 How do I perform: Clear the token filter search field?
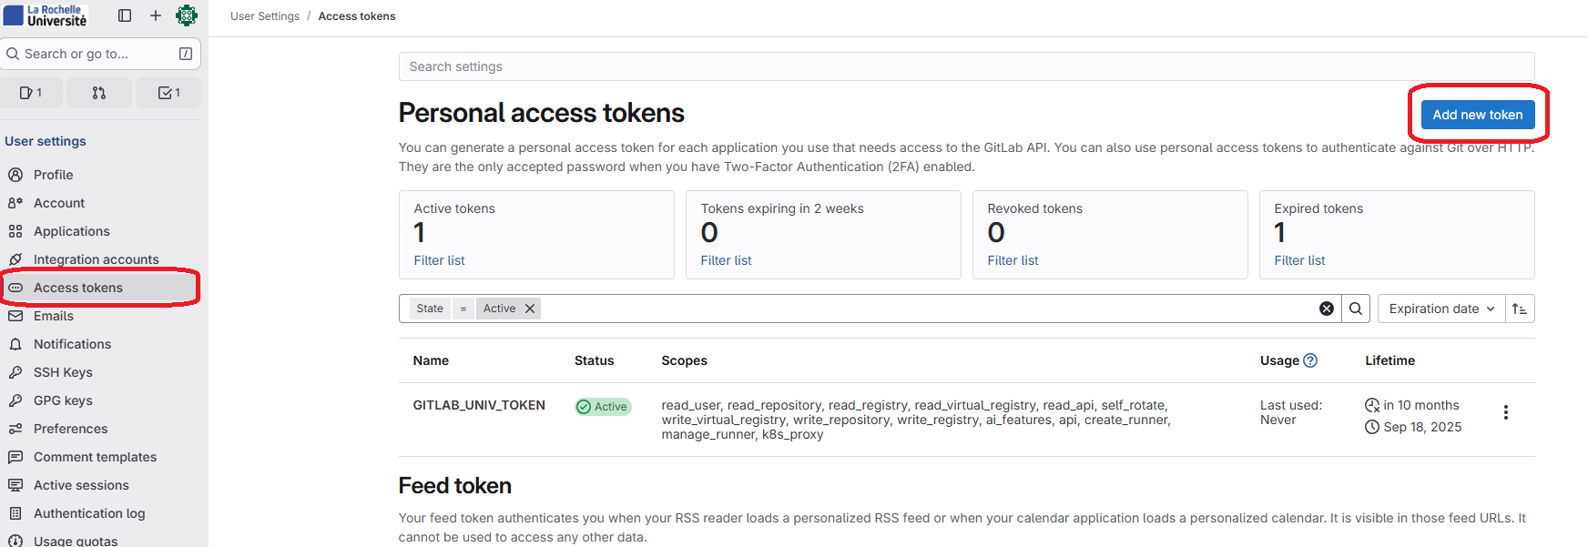[1327, 309]
